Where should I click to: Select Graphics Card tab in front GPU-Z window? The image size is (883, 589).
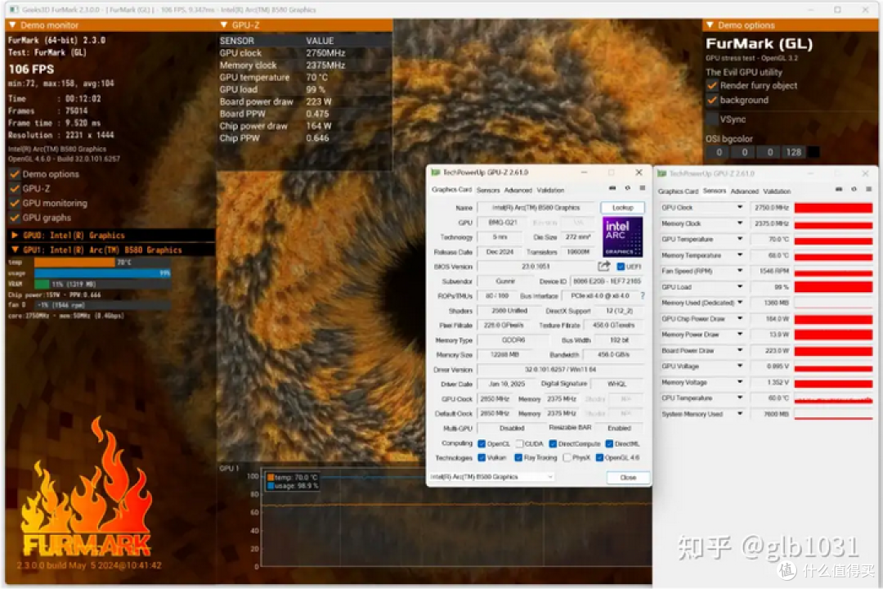tap(451, 190)
